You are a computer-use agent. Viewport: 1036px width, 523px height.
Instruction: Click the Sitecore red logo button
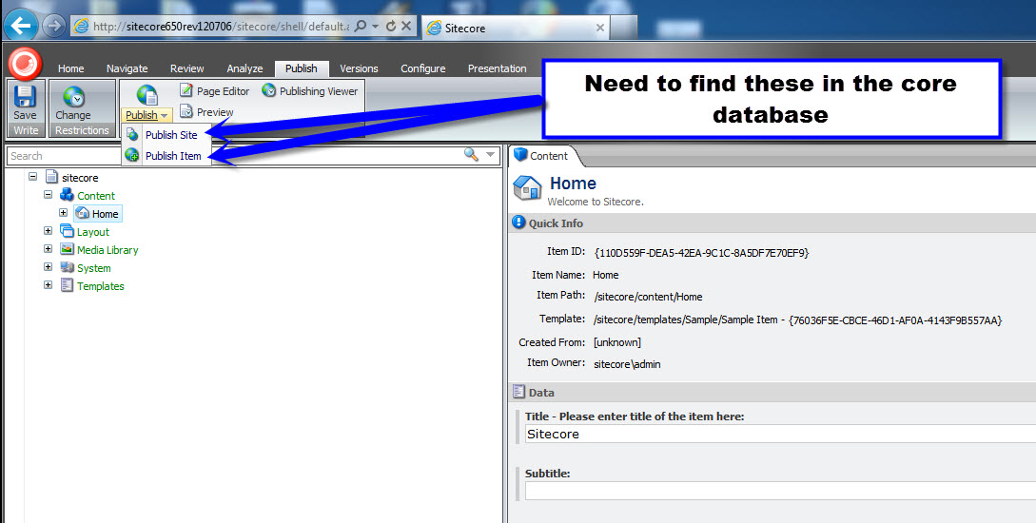tap(24, 64)
